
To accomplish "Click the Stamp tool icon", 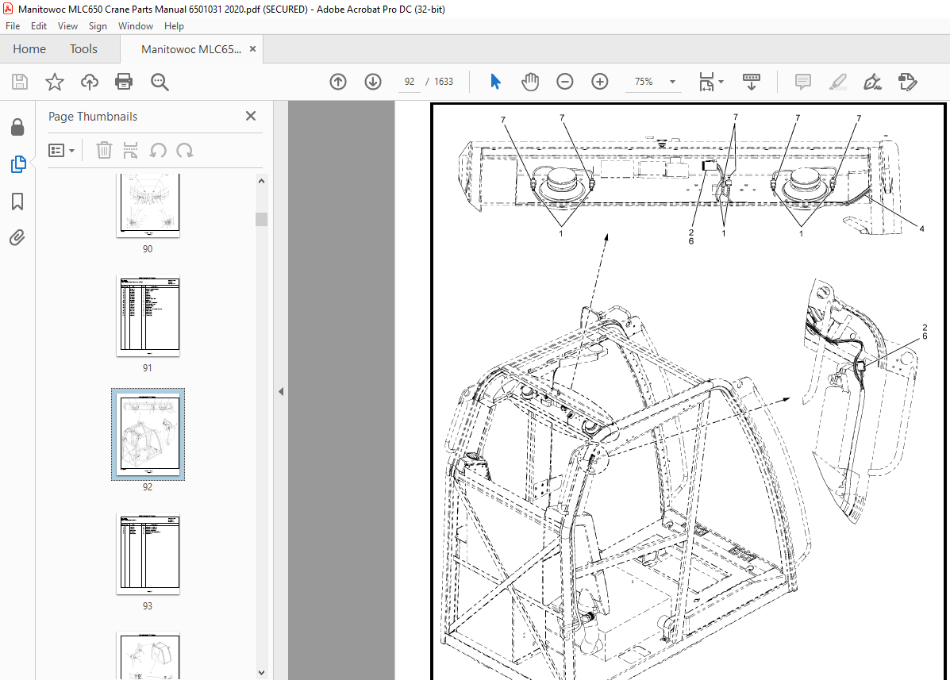I will tap(907, 82).
